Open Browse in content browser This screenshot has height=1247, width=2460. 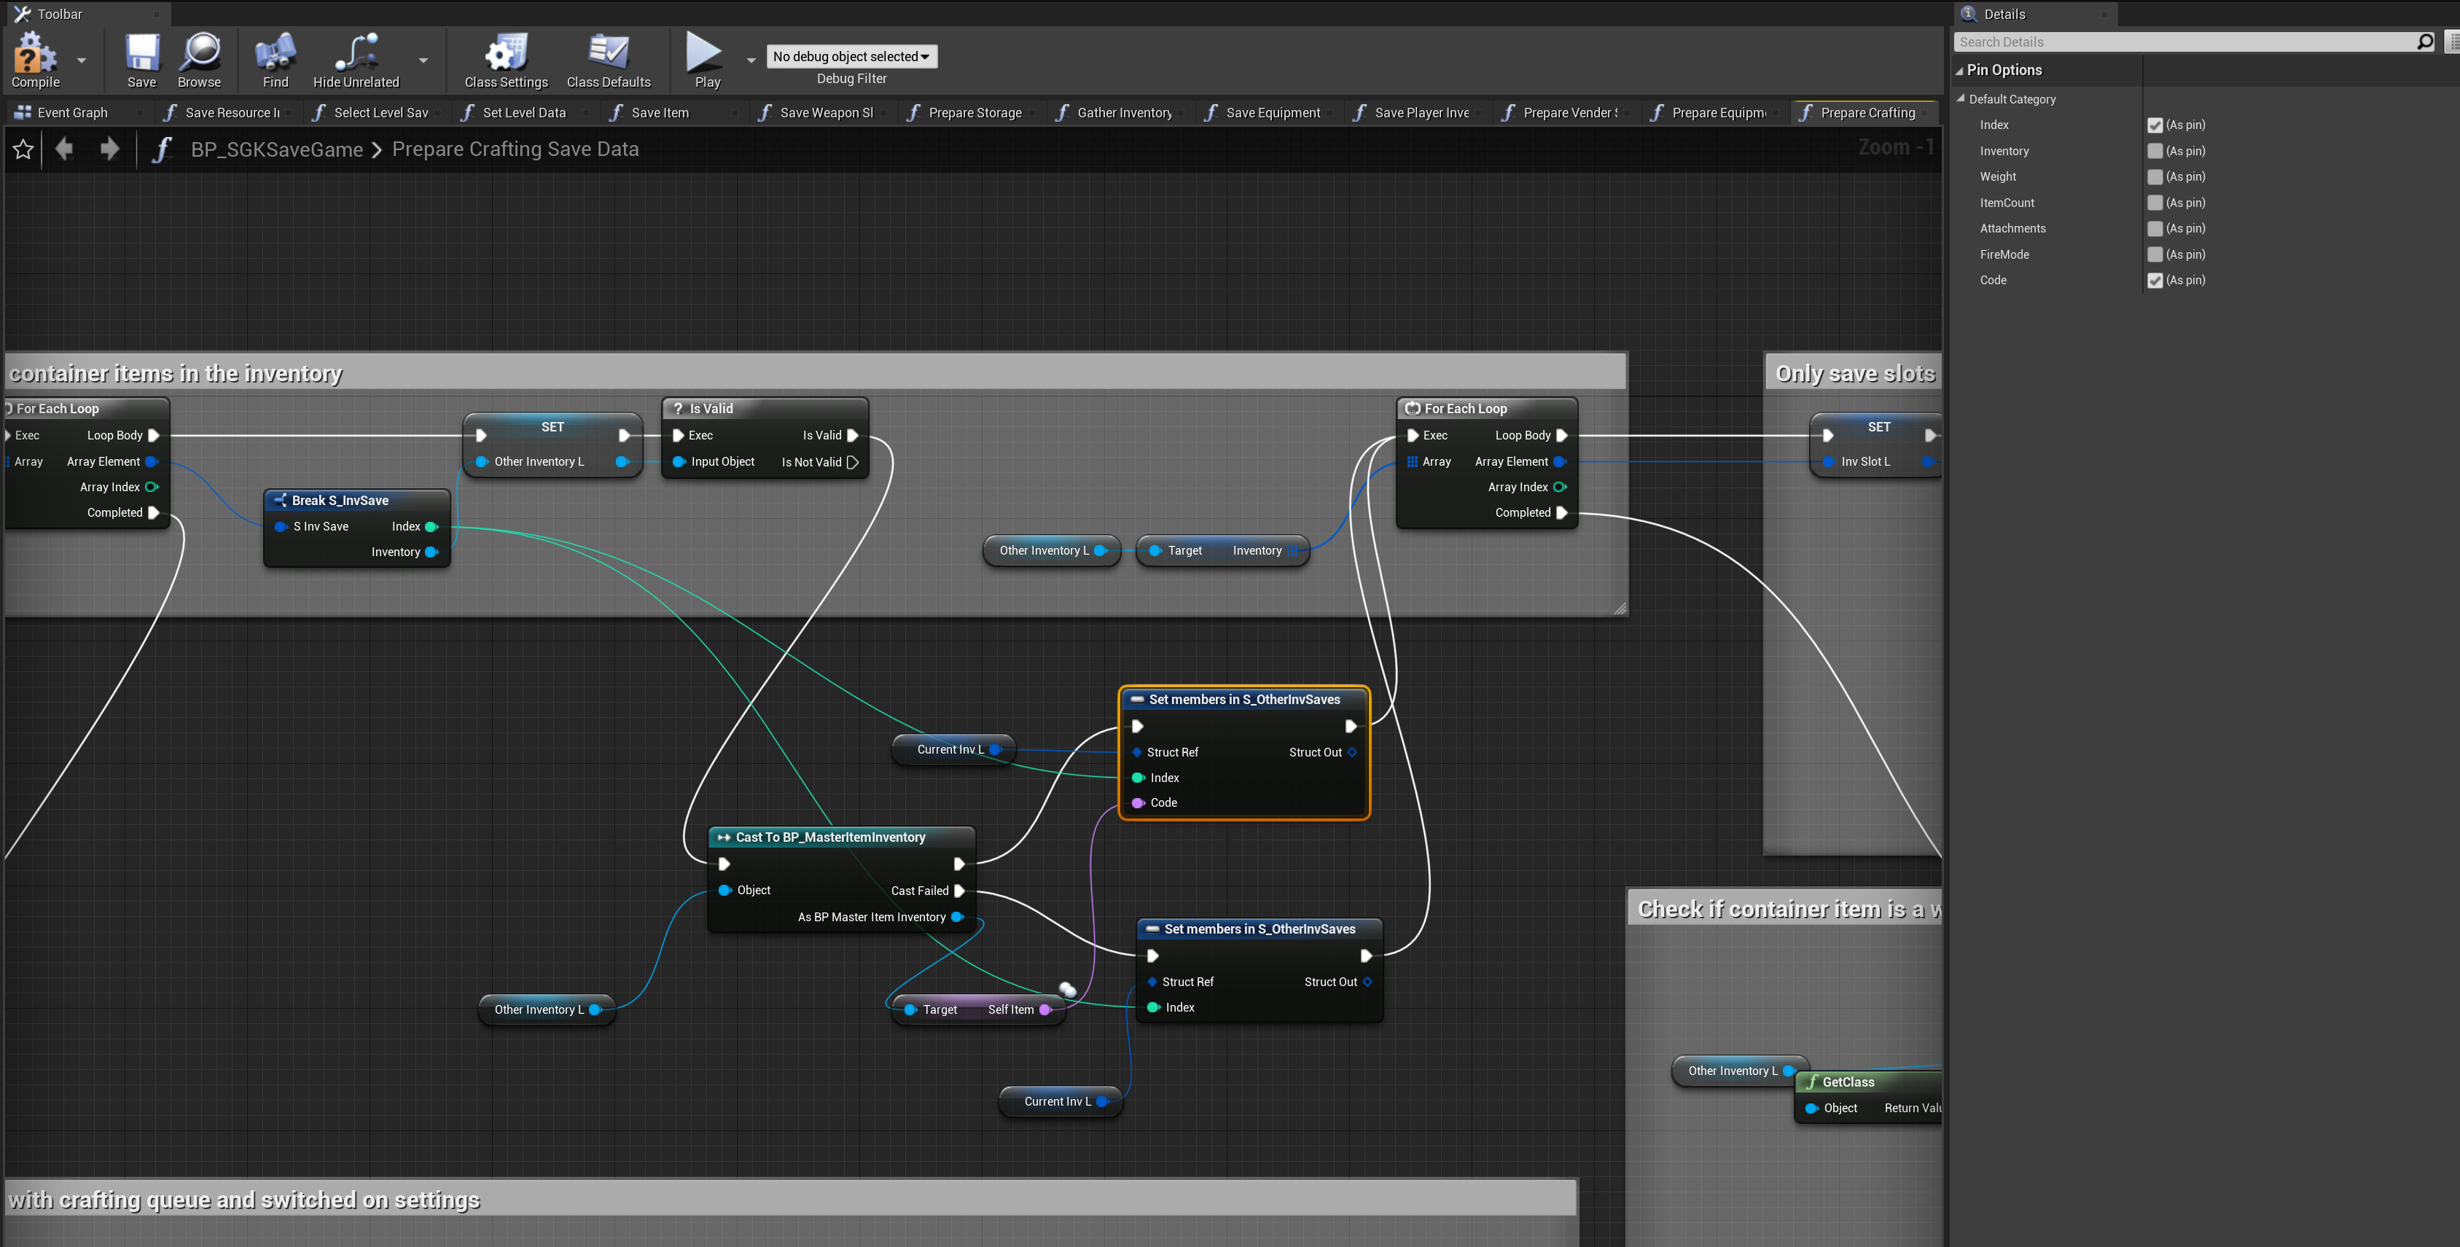click(200, 55)
